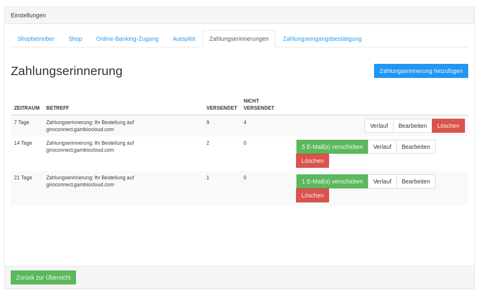Click Zahlungserinnerung hinzufügen button
481x296 pixels.
(x=421, y=71)
